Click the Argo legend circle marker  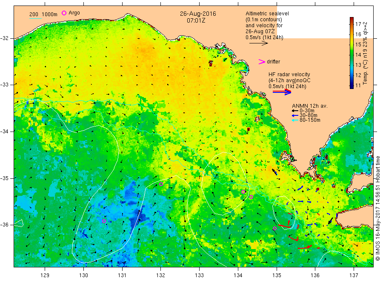tap(64, 13)
